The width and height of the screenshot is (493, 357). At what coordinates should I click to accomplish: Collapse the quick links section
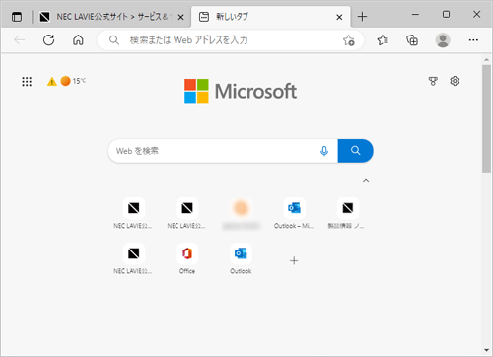tap(366, 180)
